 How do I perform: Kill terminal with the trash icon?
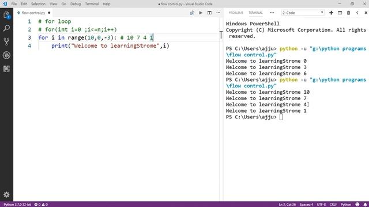tap(348, 13)
